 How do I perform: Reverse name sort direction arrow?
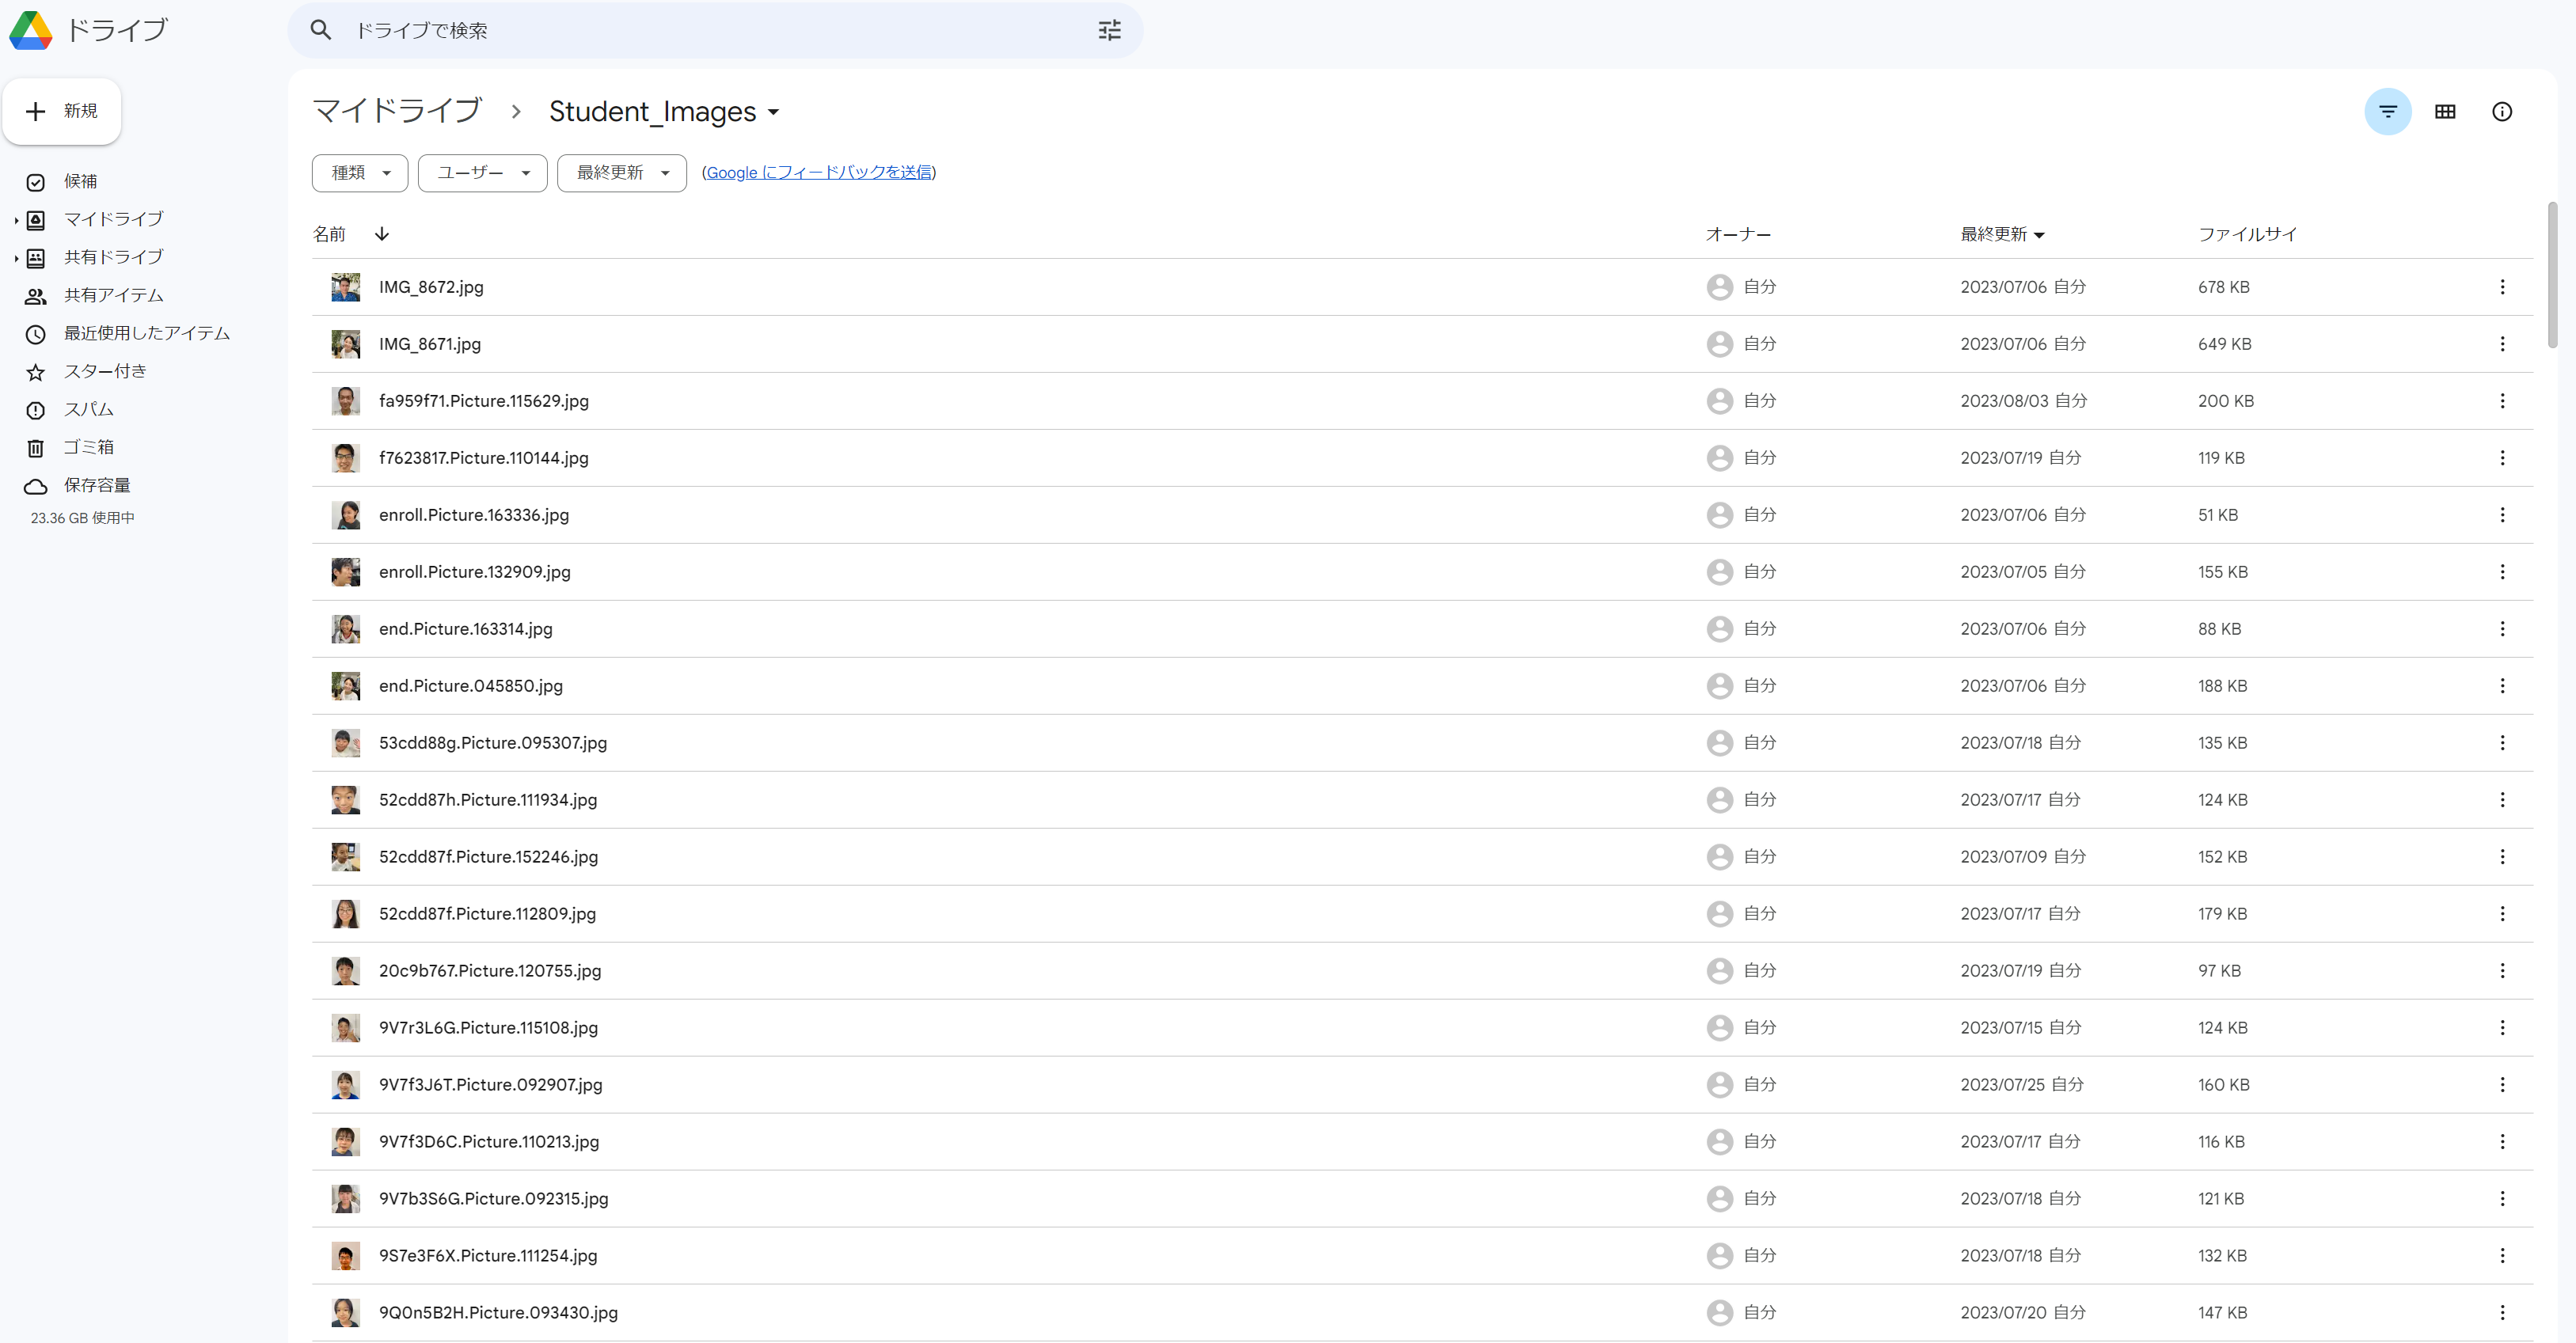pyautogui.click(x=382, y=234)
